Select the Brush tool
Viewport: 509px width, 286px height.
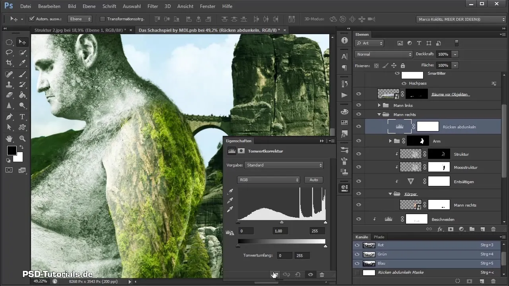[x=22, y=74]
